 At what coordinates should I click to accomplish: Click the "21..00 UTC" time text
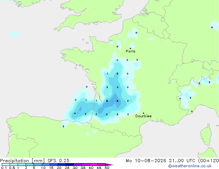tap(182, 161)
